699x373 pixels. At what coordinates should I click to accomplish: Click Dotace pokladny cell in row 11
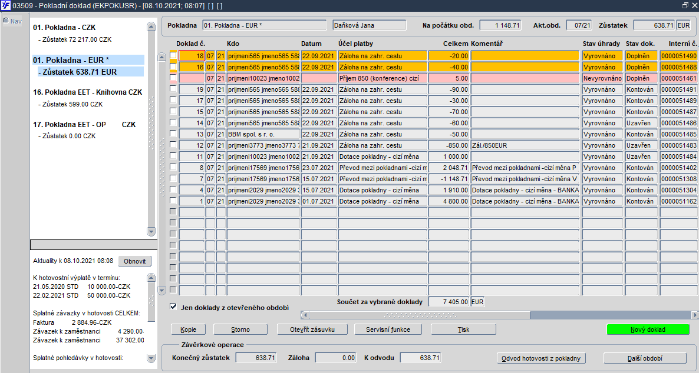(383, 156)
